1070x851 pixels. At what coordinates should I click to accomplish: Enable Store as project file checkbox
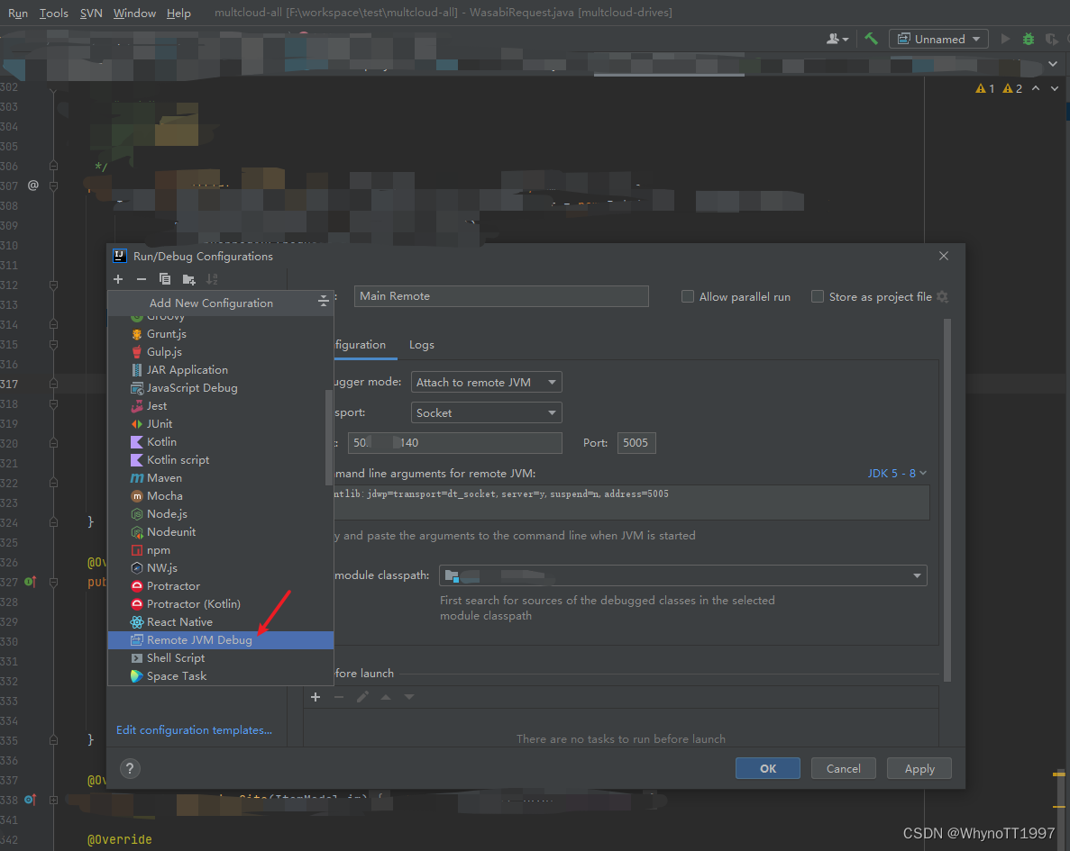coord(817,296)
